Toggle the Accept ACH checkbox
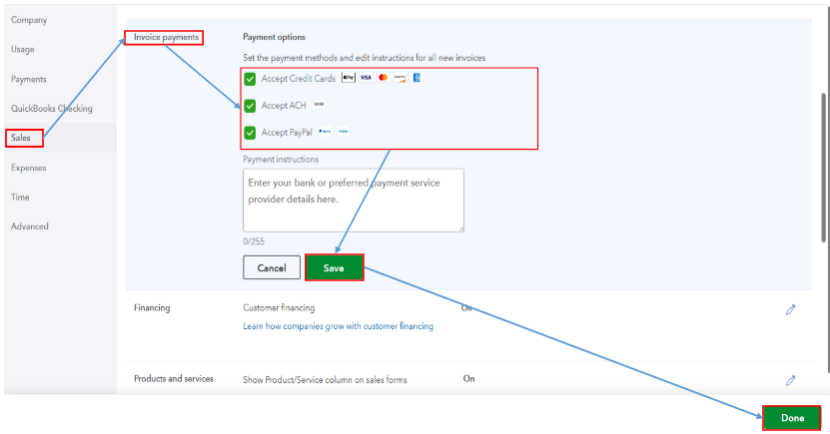830x434 pixels. click(x=250, y=106)
